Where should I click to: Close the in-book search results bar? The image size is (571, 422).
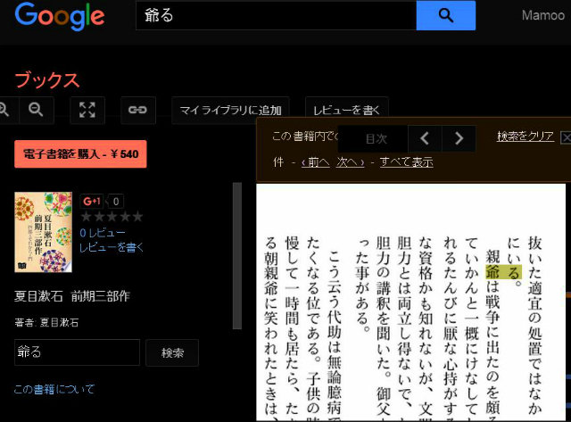[565, 137]
